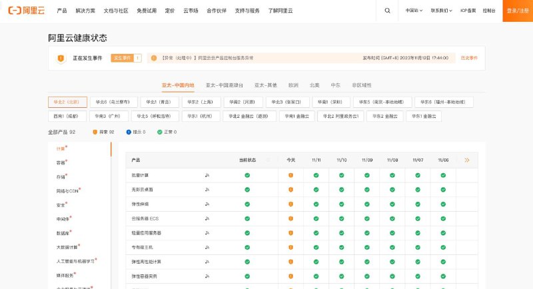Click the 登录/注册 button

pyautogui.click(x=518, y=11)
